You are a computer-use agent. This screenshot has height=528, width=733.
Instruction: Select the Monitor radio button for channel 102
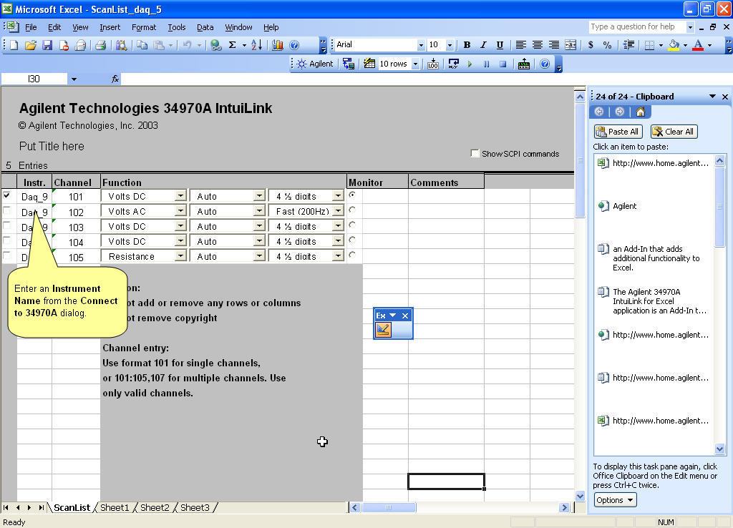(x=352, y=210)
